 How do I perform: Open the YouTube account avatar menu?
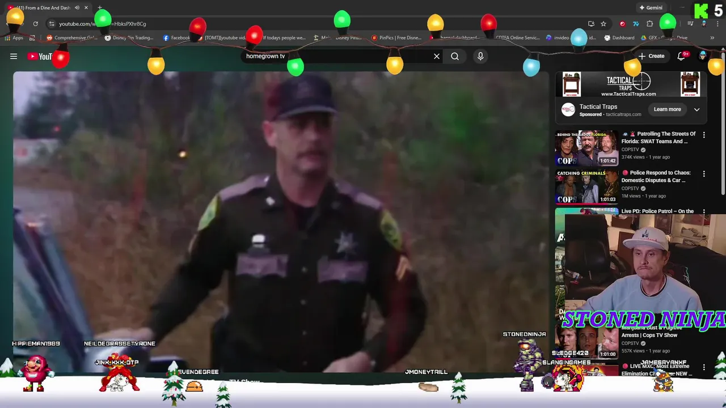[x=703, y=56]
